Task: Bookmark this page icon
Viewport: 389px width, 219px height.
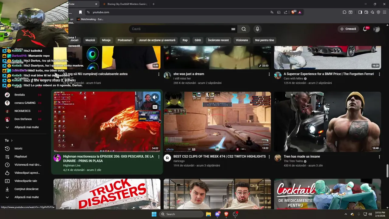Action: 80,12
